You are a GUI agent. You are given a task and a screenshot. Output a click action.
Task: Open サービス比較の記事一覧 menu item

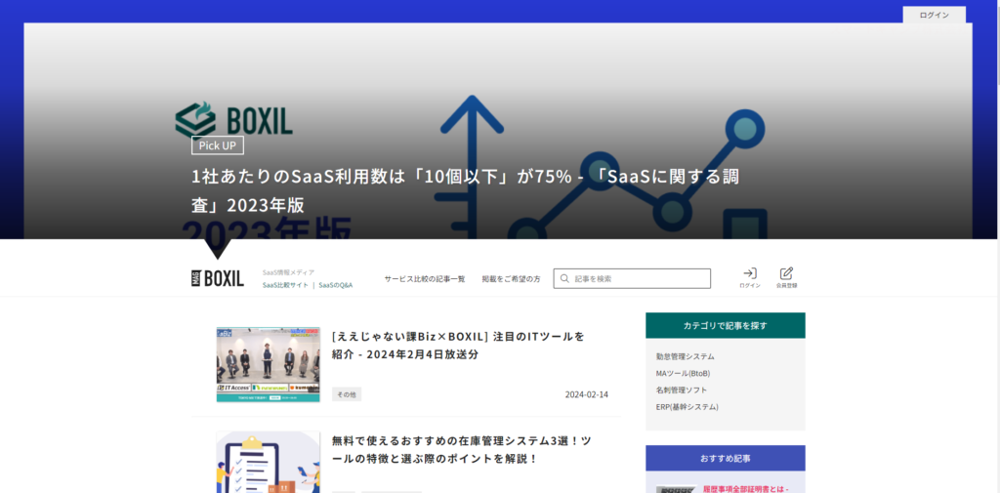tap(424, 279)
